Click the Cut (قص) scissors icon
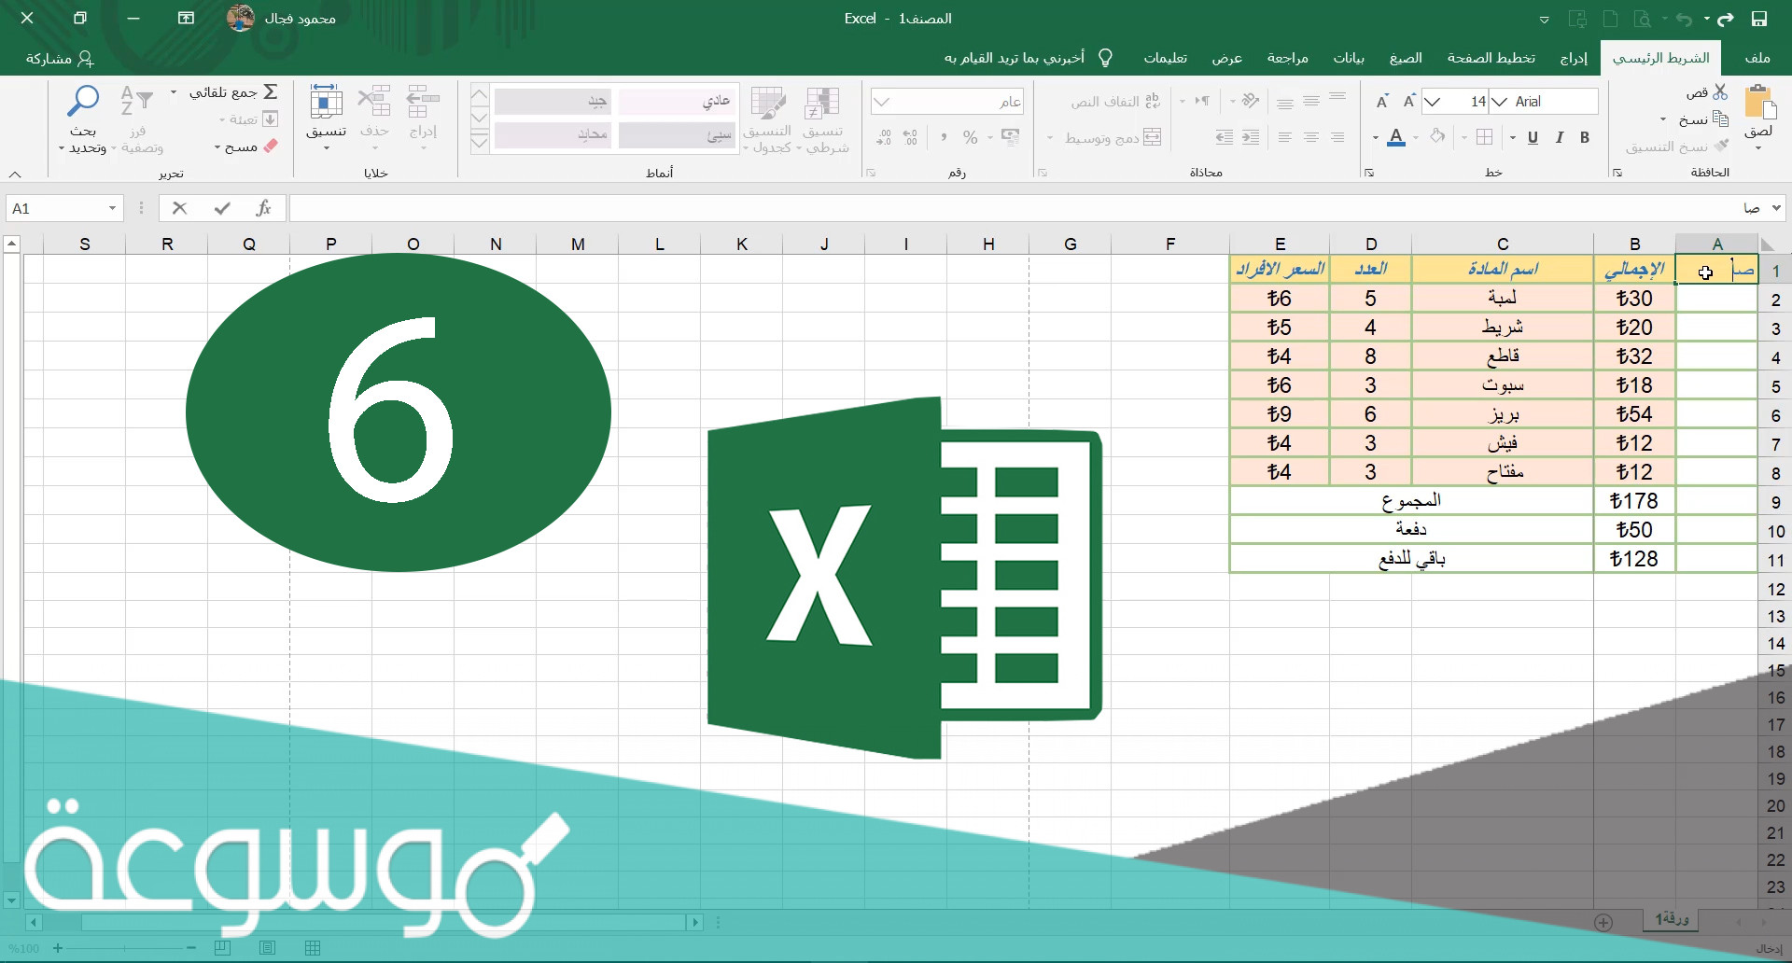 [x=1720, y=92]
